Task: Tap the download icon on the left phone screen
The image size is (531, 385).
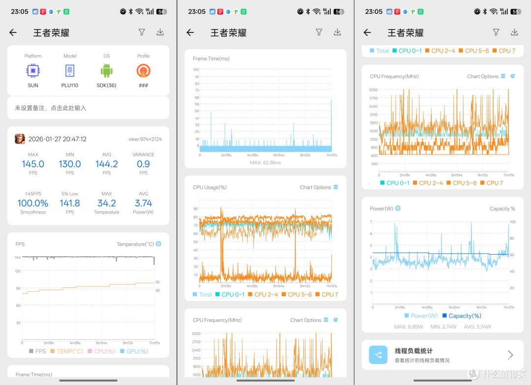Action: point(160,32)
